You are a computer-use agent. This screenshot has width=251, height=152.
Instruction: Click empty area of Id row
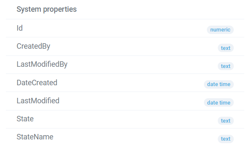point(112,28)
